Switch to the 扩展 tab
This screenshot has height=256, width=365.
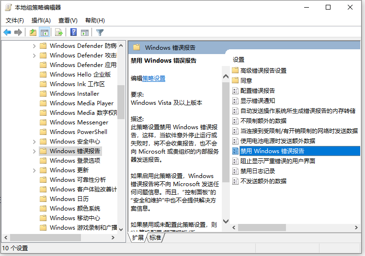coord(138,238)
